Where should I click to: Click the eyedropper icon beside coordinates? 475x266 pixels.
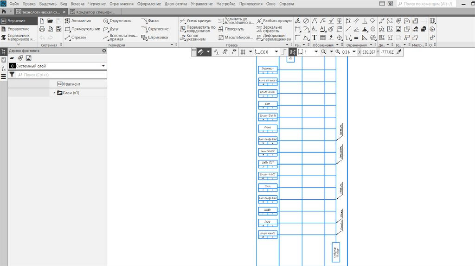399,52
